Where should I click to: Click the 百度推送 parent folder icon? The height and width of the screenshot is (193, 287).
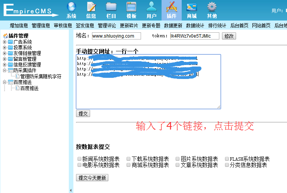[10, 82]
